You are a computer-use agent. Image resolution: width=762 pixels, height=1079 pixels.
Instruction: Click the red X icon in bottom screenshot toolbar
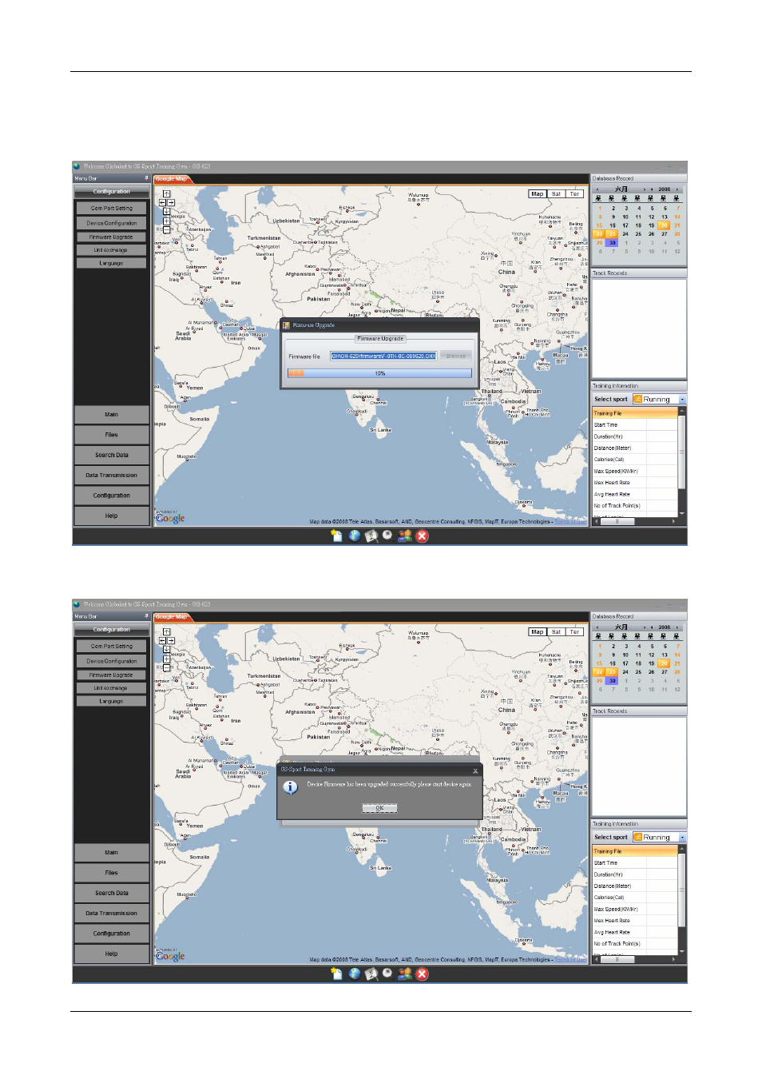(x=423, y=973)
